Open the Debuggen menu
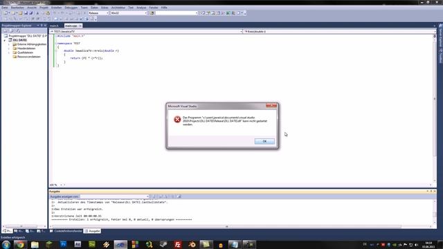Image resolution: width=443 pixels, height=249 pixels. pos(71,8)
